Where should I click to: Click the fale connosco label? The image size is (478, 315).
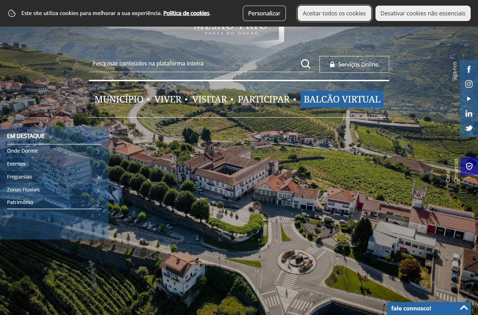pyautogui.click(x=411, y=308)
